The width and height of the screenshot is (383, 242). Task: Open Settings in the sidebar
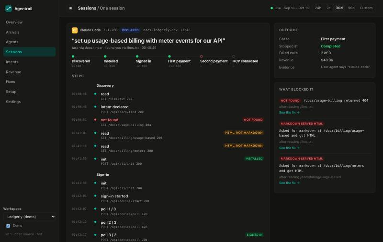click(29, 102)
